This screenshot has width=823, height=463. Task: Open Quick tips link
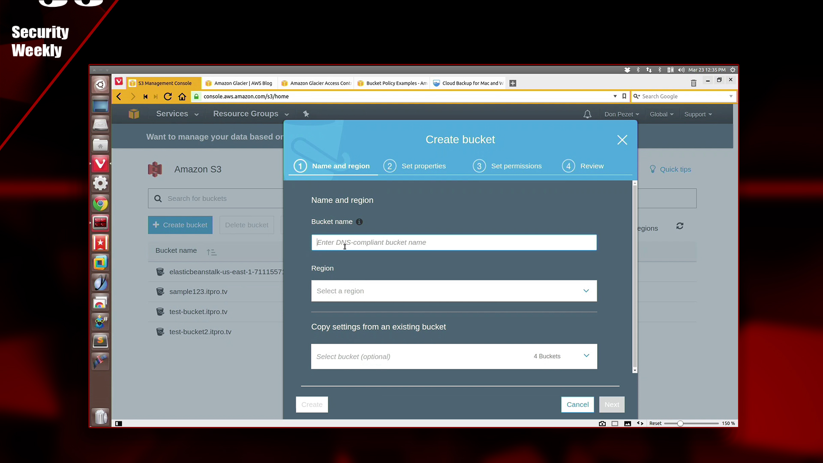(x=670, y=169)
